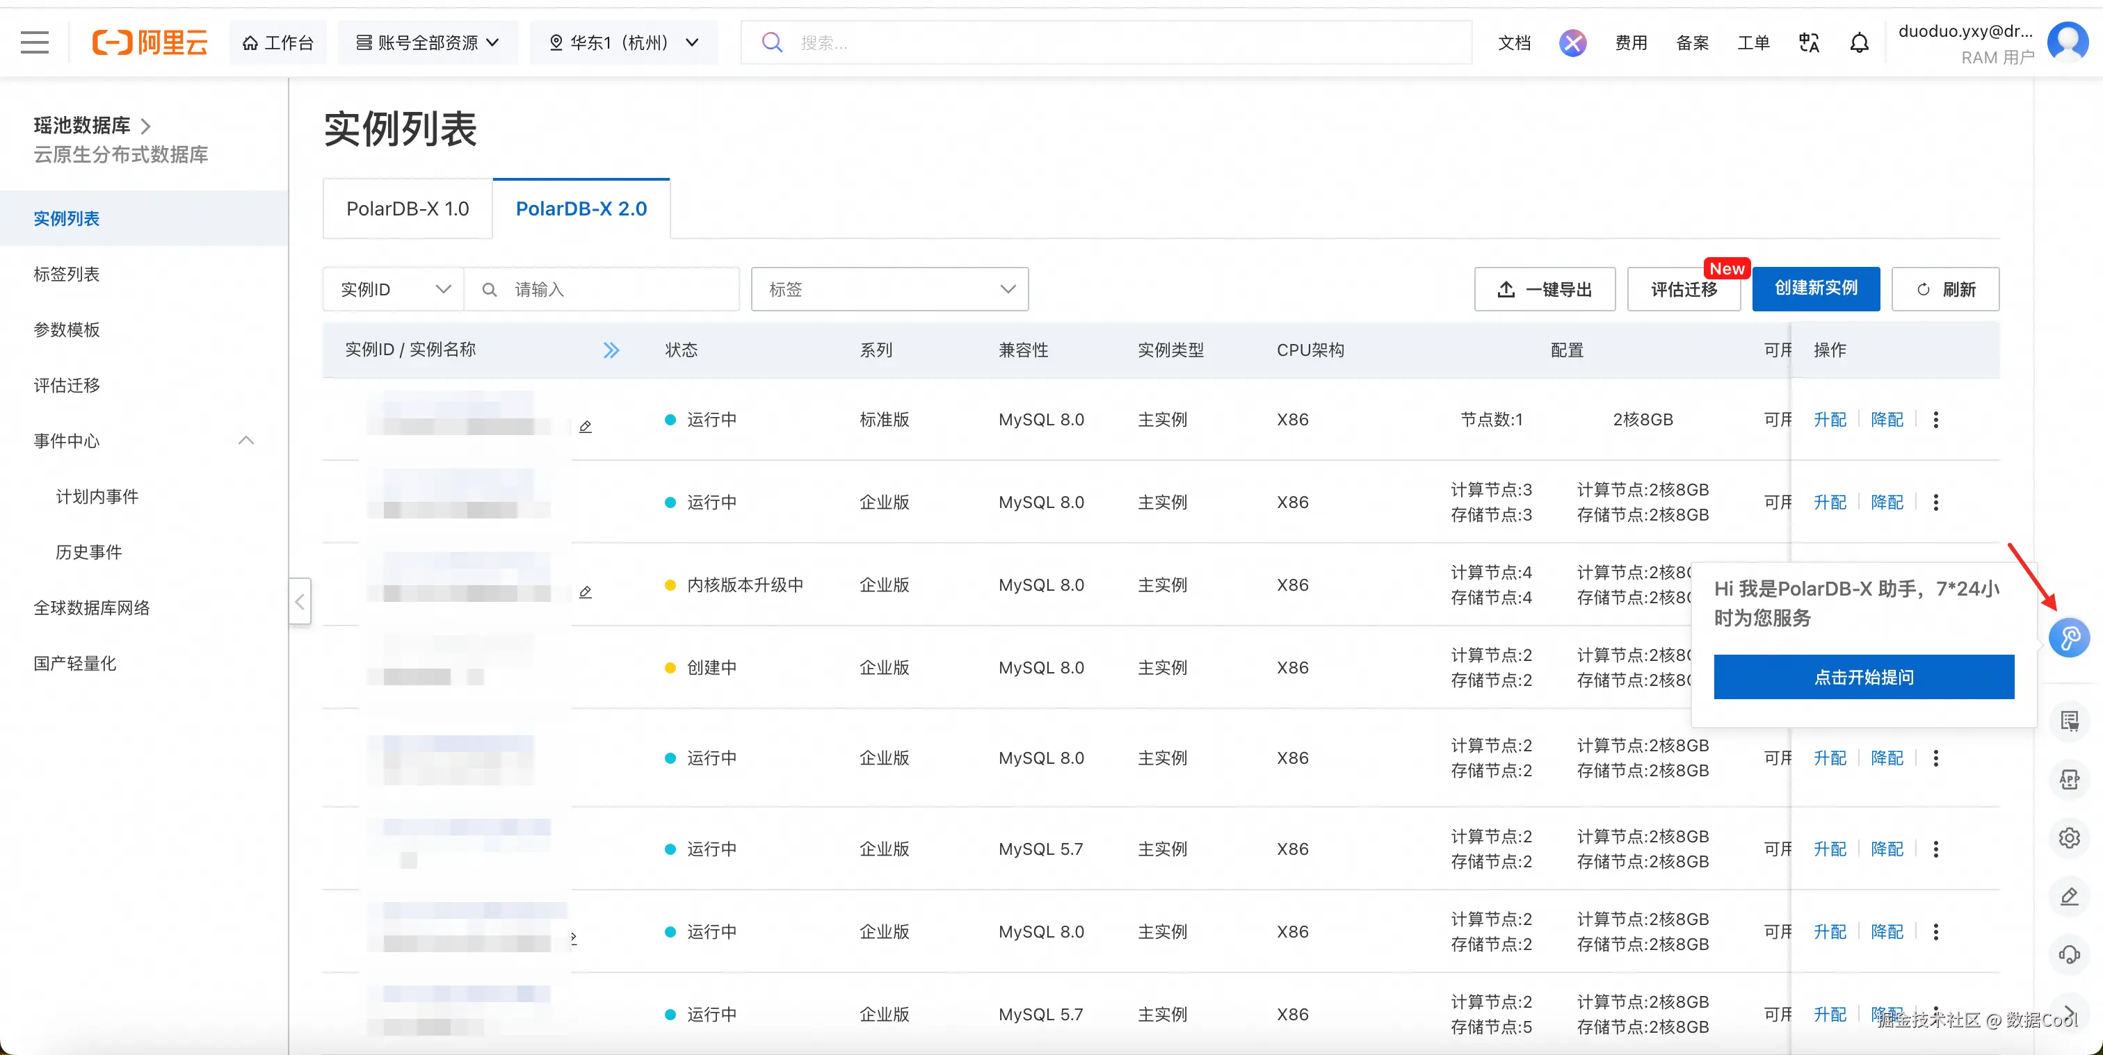Open the PolarDB-X assistant floating icon
This screenshot has width=2103, height=1055.
(2069, 637)
